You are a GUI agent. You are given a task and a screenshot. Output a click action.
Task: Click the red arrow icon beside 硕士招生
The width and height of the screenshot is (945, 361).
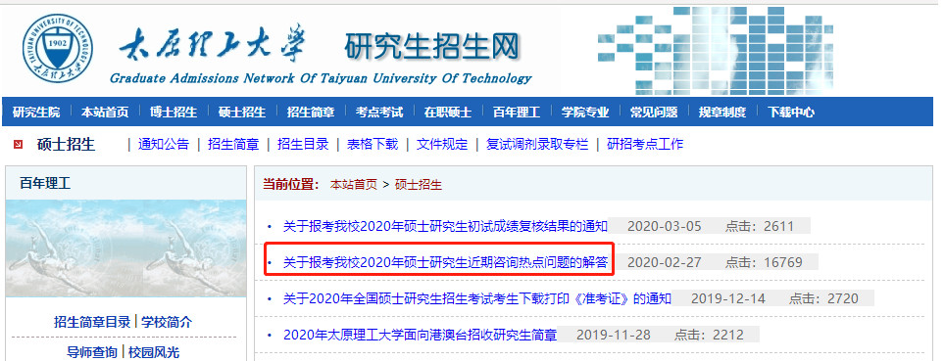click(18, 145)
